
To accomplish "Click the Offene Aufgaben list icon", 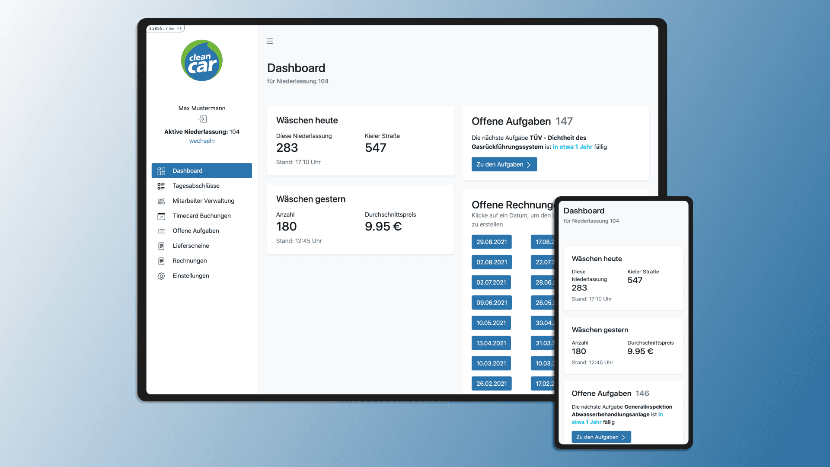I will coord(161,231).
